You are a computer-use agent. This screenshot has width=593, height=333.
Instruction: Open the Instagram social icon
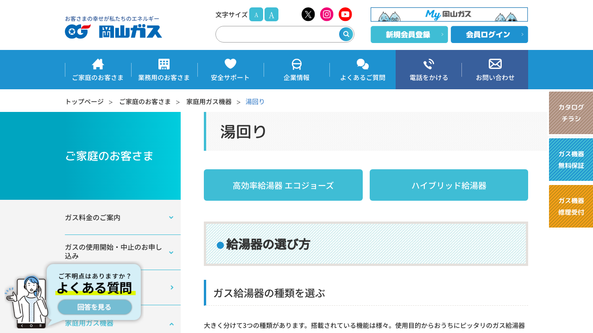pyautogui.click(x=327, y=14)
